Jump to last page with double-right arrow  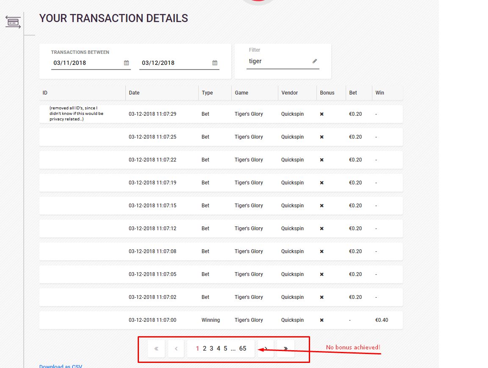(x=286, y=348)
